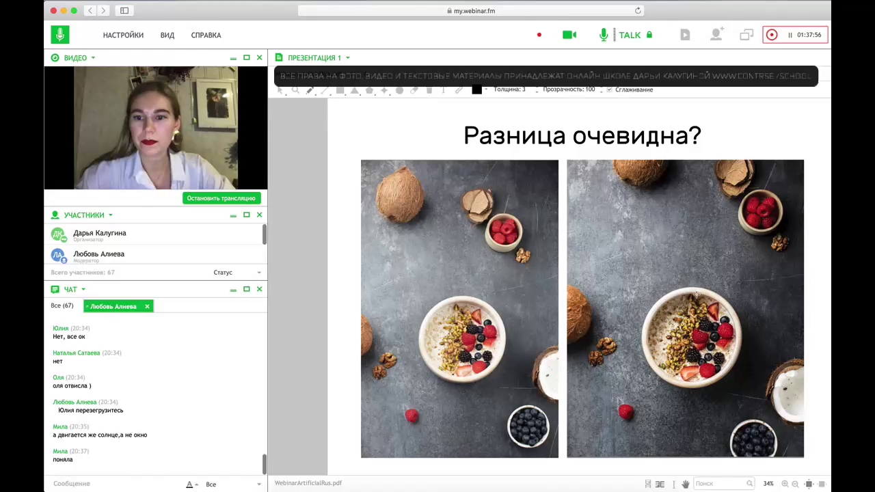The image size is (875, 492).
Task: Open the СПРАВКА menu
Action: (x=206, y=35)
